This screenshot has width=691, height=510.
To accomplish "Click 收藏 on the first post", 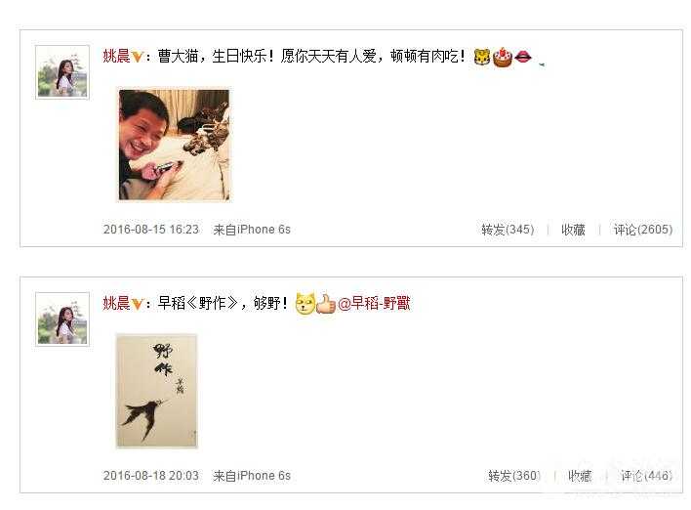I will click(x=573, y=230).
